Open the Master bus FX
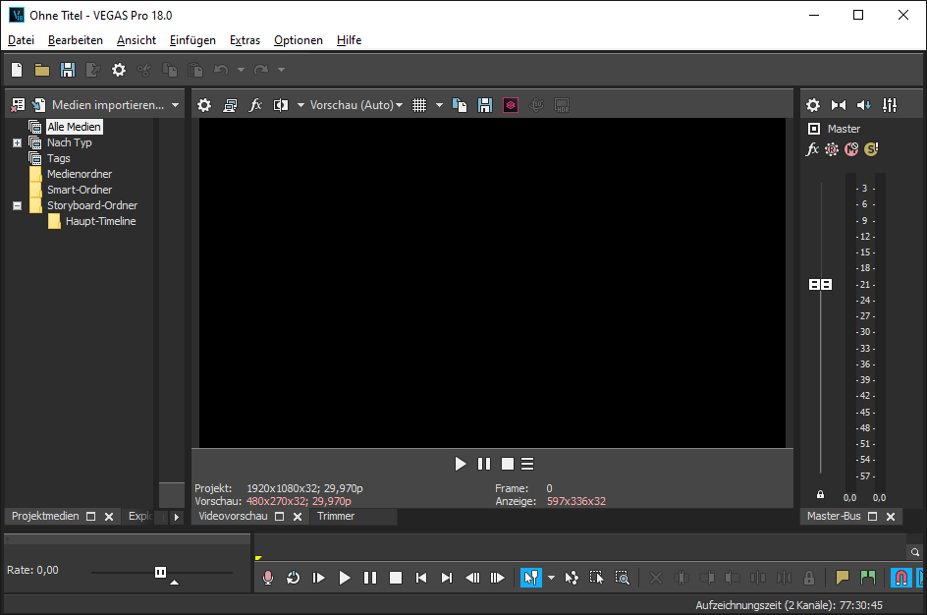This screenshot has height=615, width=927. click(812, 149)
